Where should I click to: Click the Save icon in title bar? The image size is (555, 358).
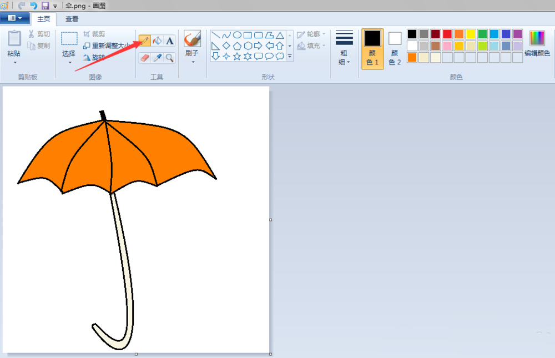[x=45, y=6]
